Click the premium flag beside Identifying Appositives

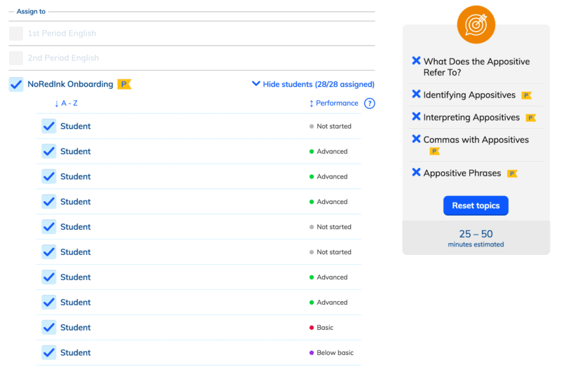click(x=526, y=95)
